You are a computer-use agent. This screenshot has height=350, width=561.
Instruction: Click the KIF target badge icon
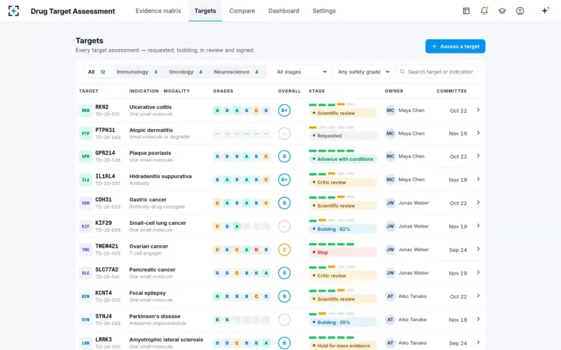tap(86, 226)
